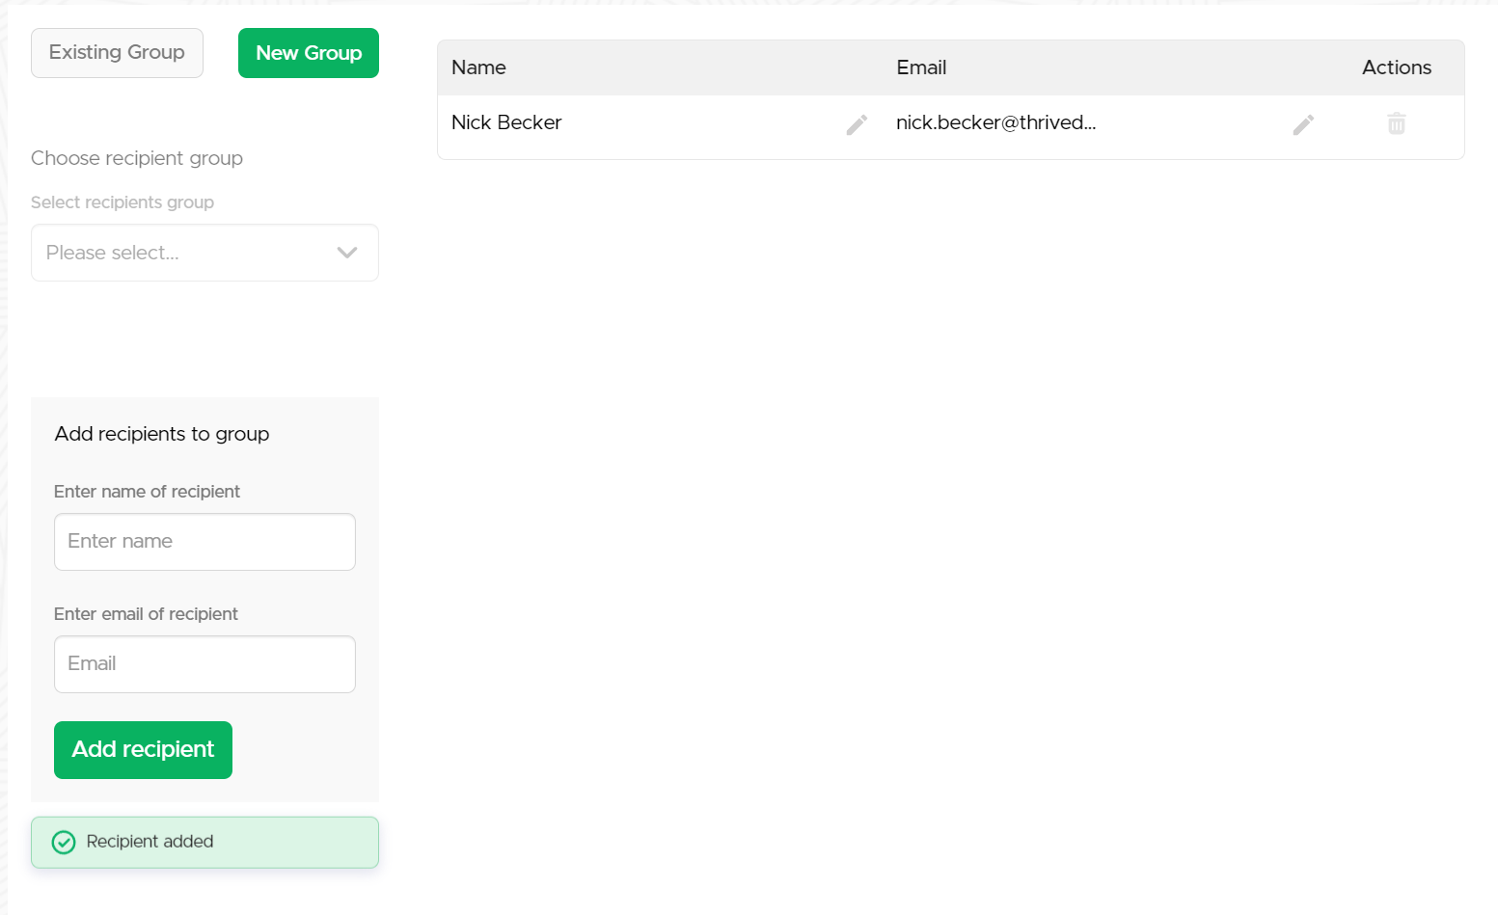The width and height of the screenshot is (1498, 915).
Task: Click the nick.becker@thrived... email text
Action: coord(995,122)
